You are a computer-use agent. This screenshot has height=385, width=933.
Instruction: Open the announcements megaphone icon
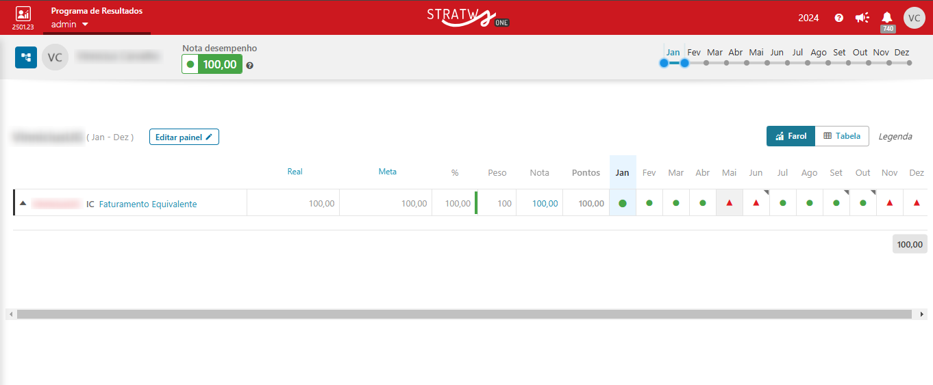click(862, 18)
